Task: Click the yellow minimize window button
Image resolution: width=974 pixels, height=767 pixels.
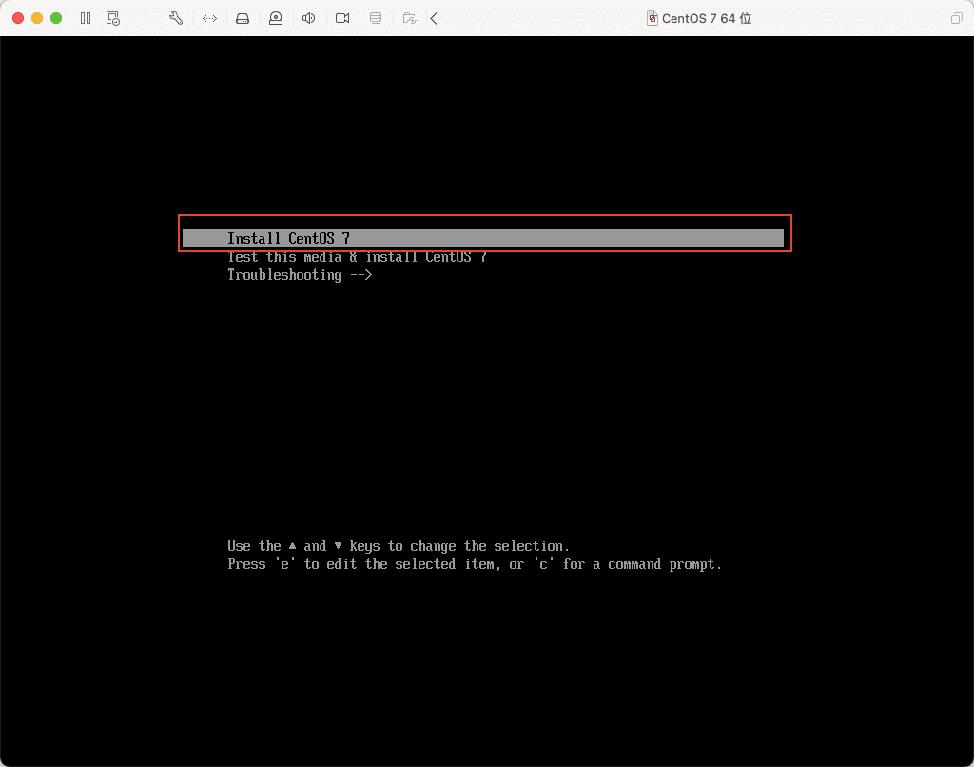Action: [37, 18]
